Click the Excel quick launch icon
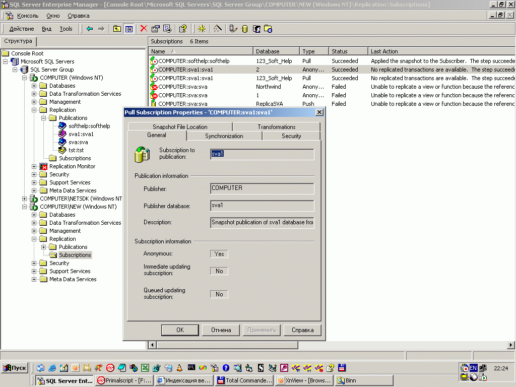Viewport: 516px width, 387px height. point(145,368)
